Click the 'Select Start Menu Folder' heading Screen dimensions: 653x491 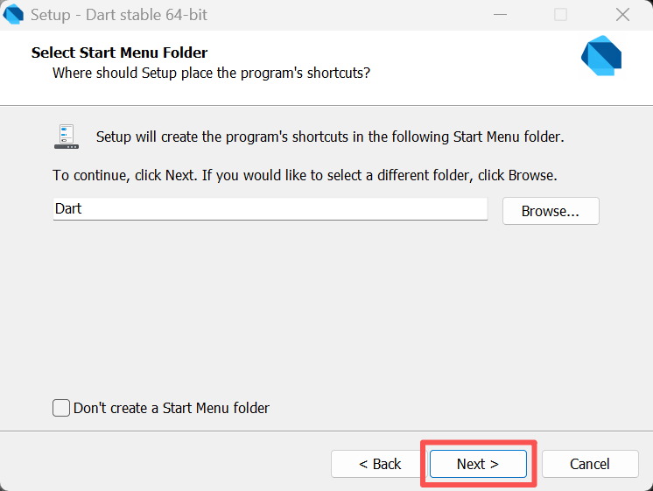120,53
